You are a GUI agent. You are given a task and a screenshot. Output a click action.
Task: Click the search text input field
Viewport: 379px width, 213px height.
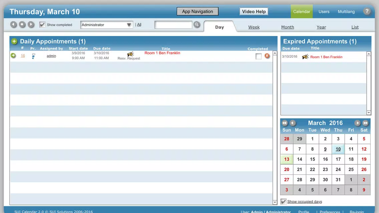click(x=173, y=25)
